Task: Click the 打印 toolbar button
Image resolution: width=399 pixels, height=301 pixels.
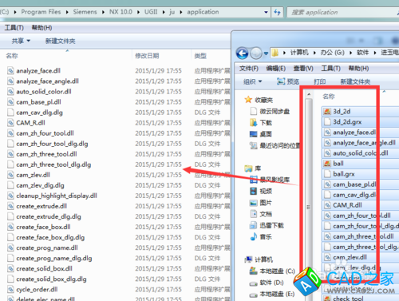Action: pyautogui.click(x=320, y=81)
